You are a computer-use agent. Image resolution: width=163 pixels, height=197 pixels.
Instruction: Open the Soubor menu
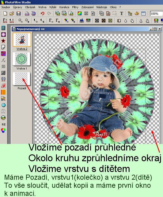[x=6, y=7]
